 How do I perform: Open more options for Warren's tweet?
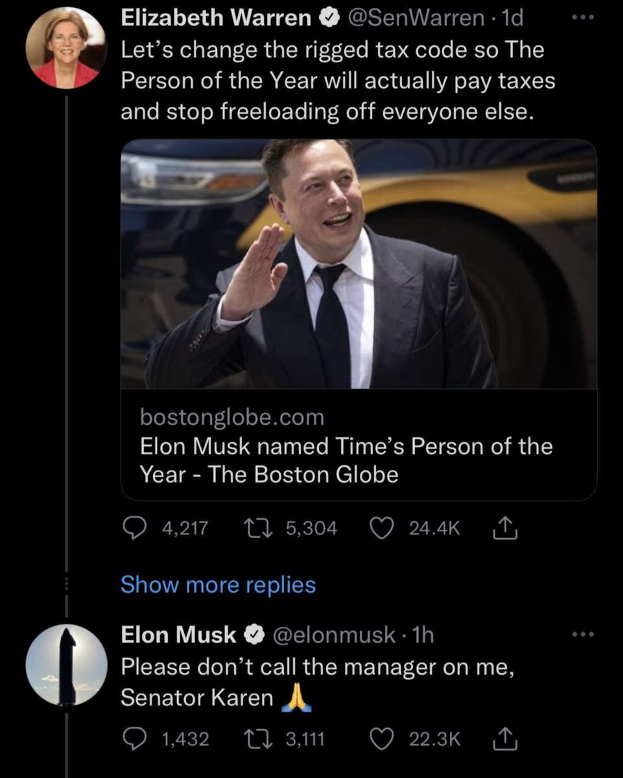(586, 18)
